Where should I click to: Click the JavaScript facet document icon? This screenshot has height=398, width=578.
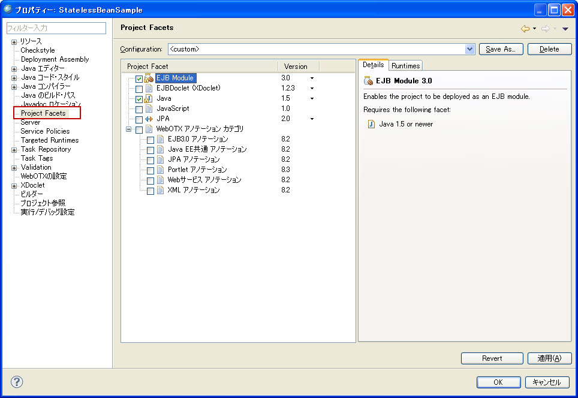(x=149, y=108)
